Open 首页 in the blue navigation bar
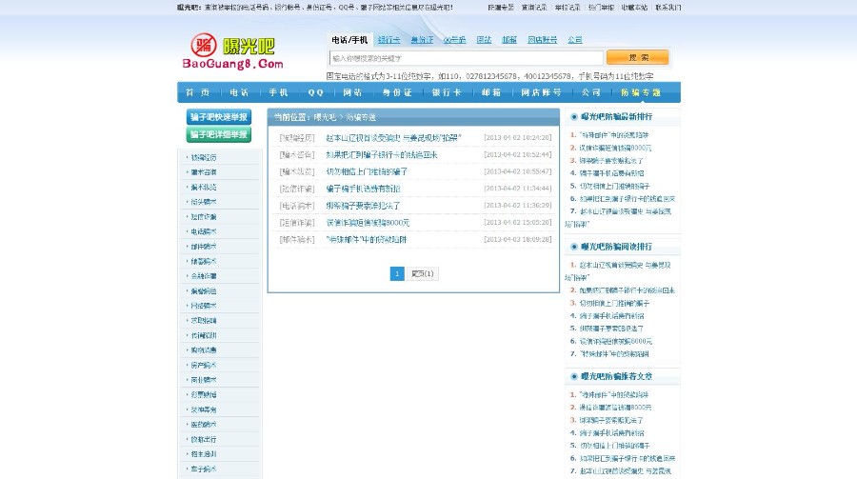857x479 pixels. coord(197,92)
